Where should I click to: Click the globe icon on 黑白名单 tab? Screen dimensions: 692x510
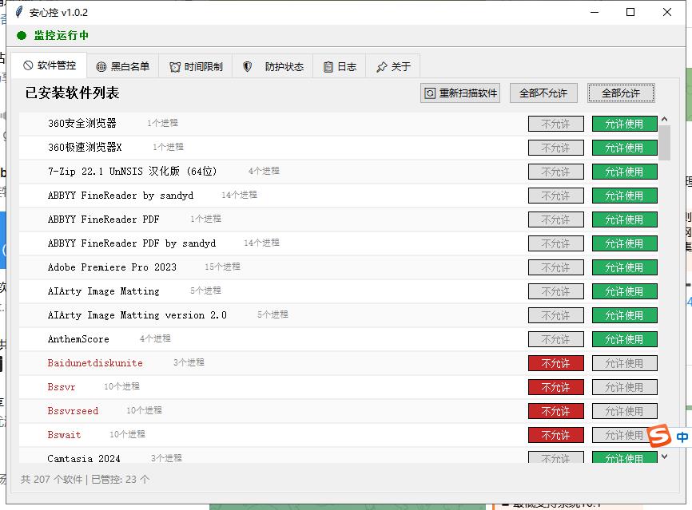101,67
